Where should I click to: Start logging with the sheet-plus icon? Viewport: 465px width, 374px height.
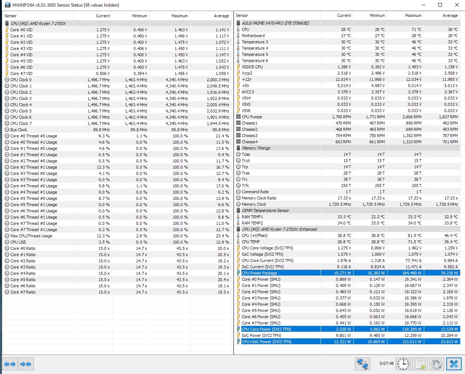point(420,364)
